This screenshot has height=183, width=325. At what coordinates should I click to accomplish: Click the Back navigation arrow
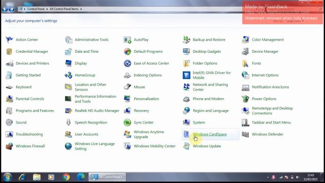(5, 9)
